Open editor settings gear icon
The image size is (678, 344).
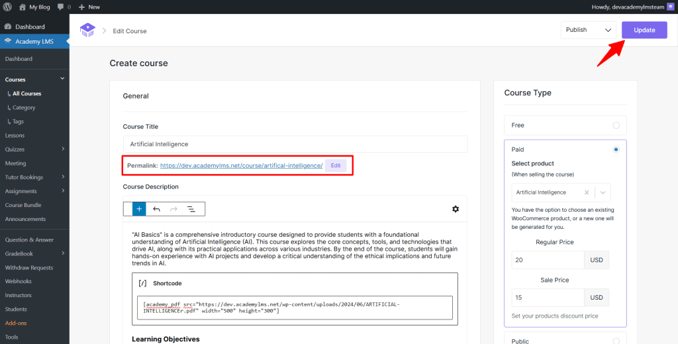point(456,209)
